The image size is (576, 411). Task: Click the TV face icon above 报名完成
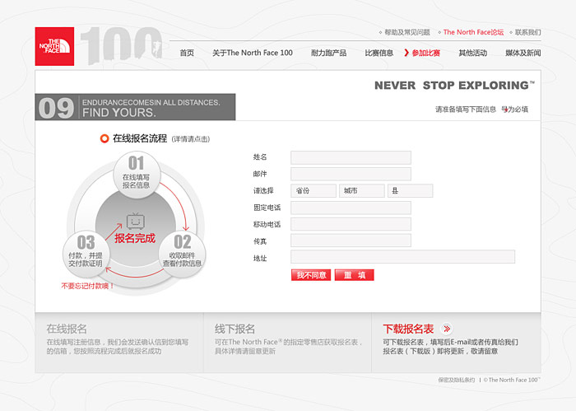point(136,221)
